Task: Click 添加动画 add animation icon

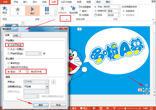Action: tap(73, 9)
